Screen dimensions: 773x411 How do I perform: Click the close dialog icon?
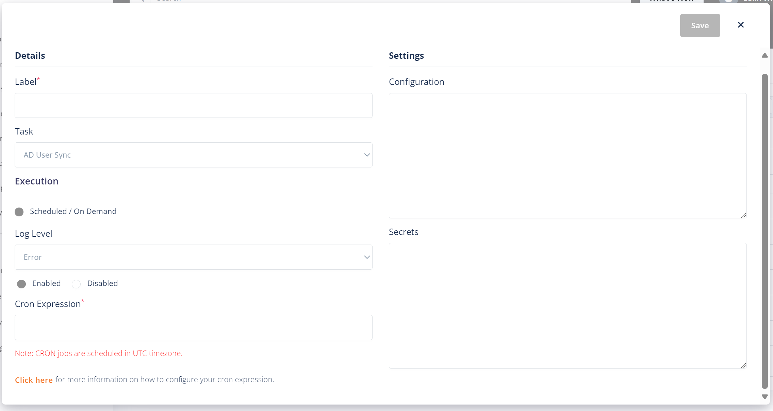tap(741, 25)
